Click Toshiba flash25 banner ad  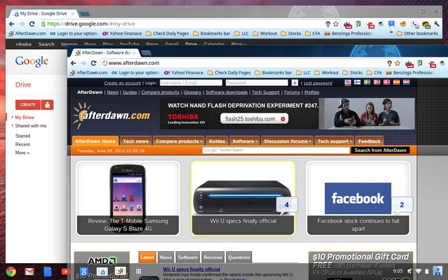287,113
